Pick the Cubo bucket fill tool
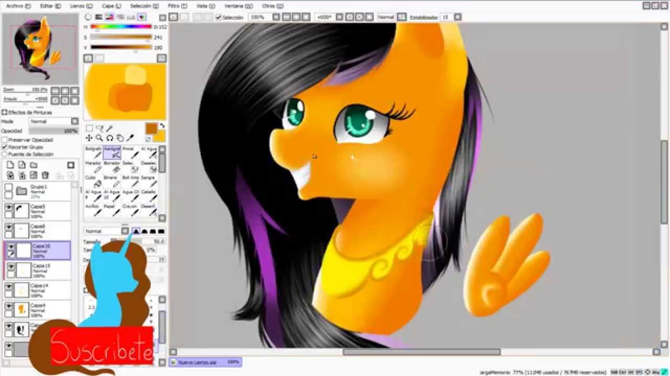 click(91, 181)
